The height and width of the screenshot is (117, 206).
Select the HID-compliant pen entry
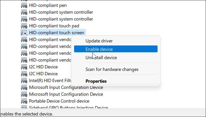pyautogui.click(x=48, y=5)
